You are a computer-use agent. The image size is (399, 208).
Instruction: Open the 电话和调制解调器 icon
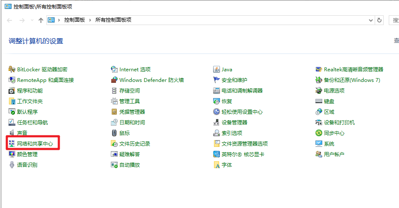click(x=217, y=91)
